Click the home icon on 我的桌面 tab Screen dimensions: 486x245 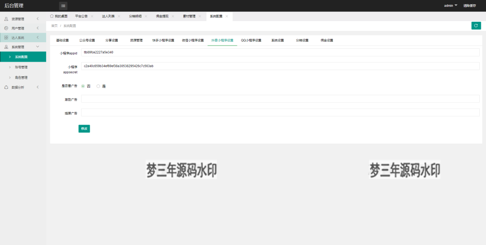[52, 16]
